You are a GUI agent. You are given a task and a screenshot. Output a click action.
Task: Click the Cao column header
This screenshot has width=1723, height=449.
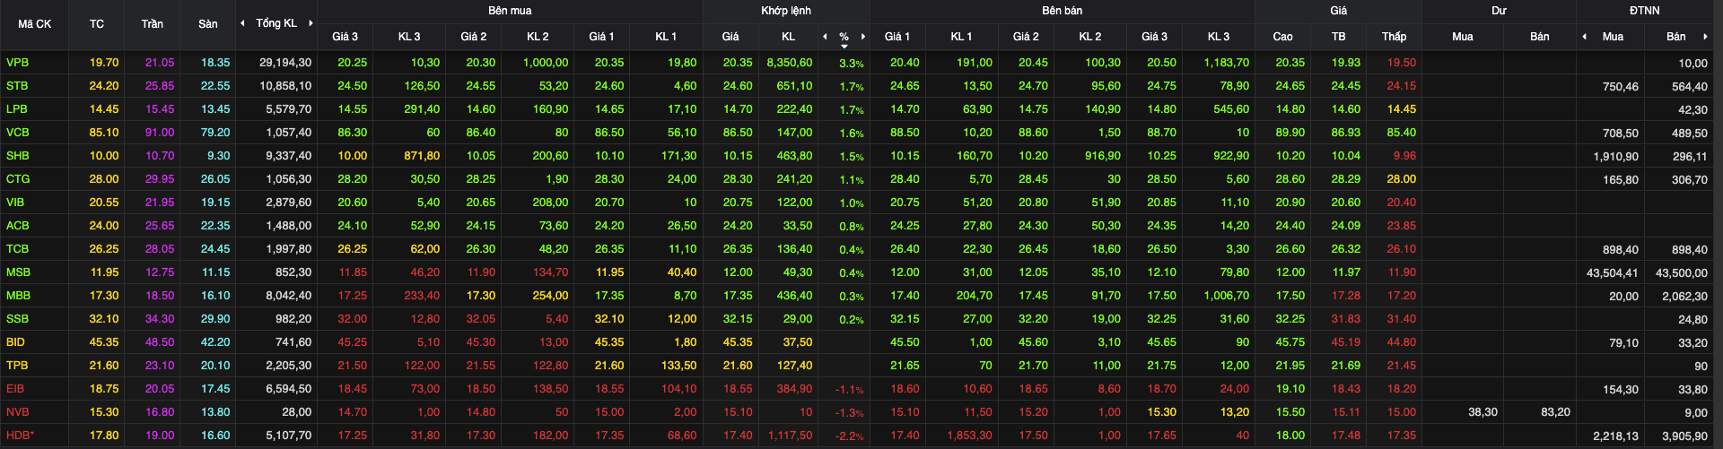1282,37
